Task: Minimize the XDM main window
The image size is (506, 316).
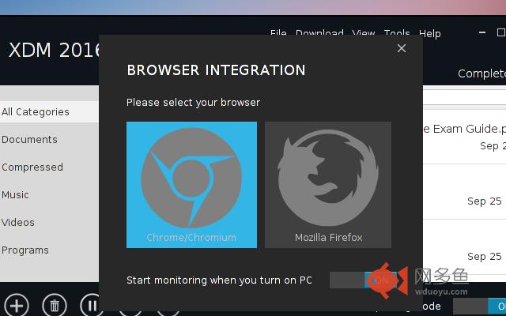Action: tap(482, 32)
